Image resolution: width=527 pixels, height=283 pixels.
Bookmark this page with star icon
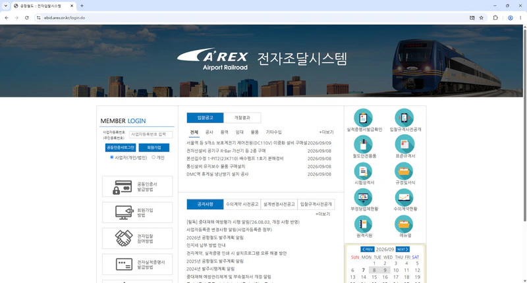482,18
